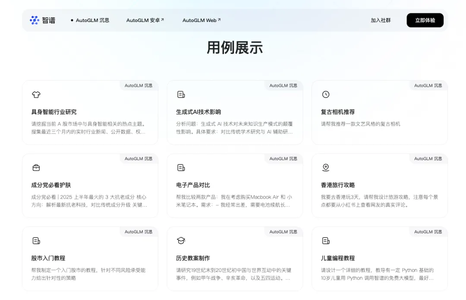
Task: Click the 立即体验 button
Action: tap(425, 20)
